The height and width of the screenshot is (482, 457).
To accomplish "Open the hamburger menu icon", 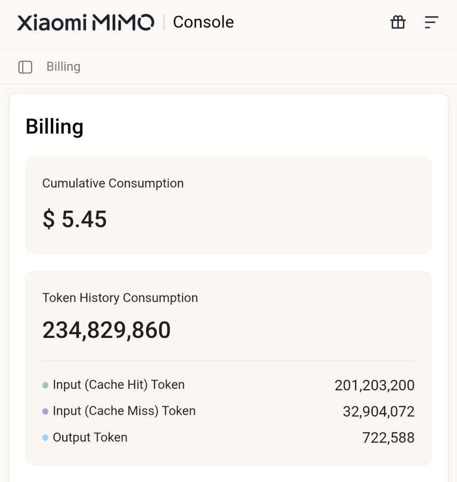I will [x=432, y=22].
